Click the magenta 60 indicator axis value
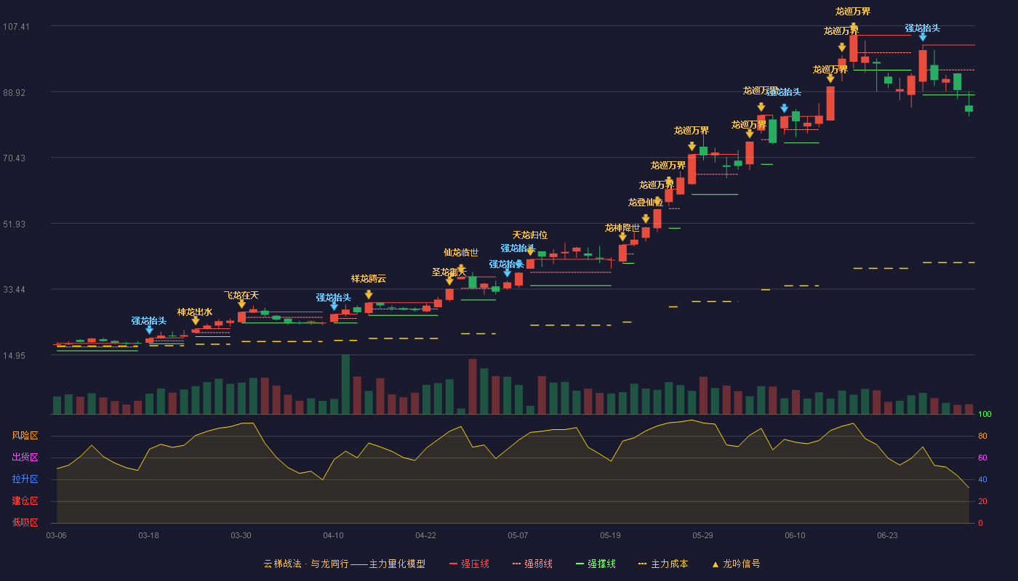Screen dimensions: 1018x581 point(983,458)
